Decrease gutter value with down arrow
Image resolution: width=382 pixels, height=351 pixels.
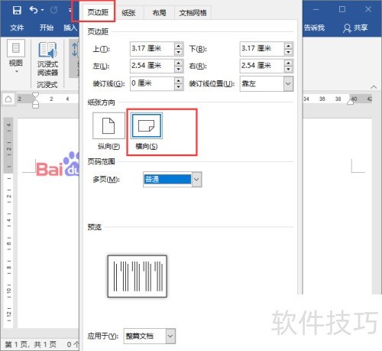tap(179, 87)
